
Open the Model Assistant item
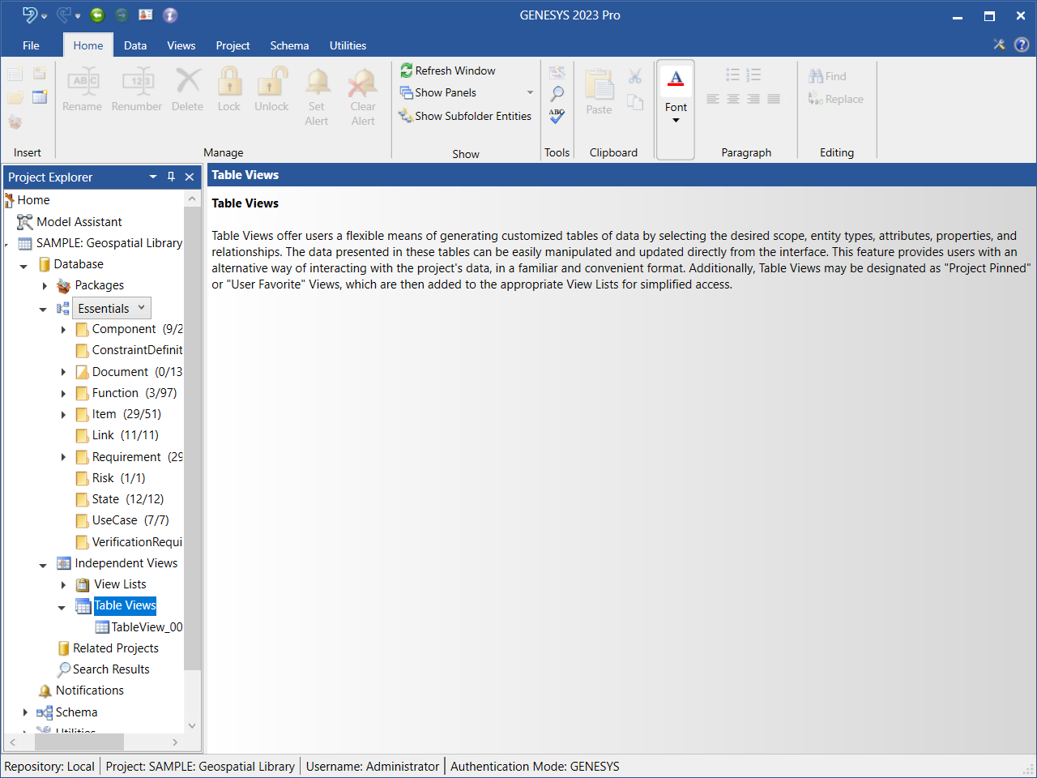tap(79, 222)
